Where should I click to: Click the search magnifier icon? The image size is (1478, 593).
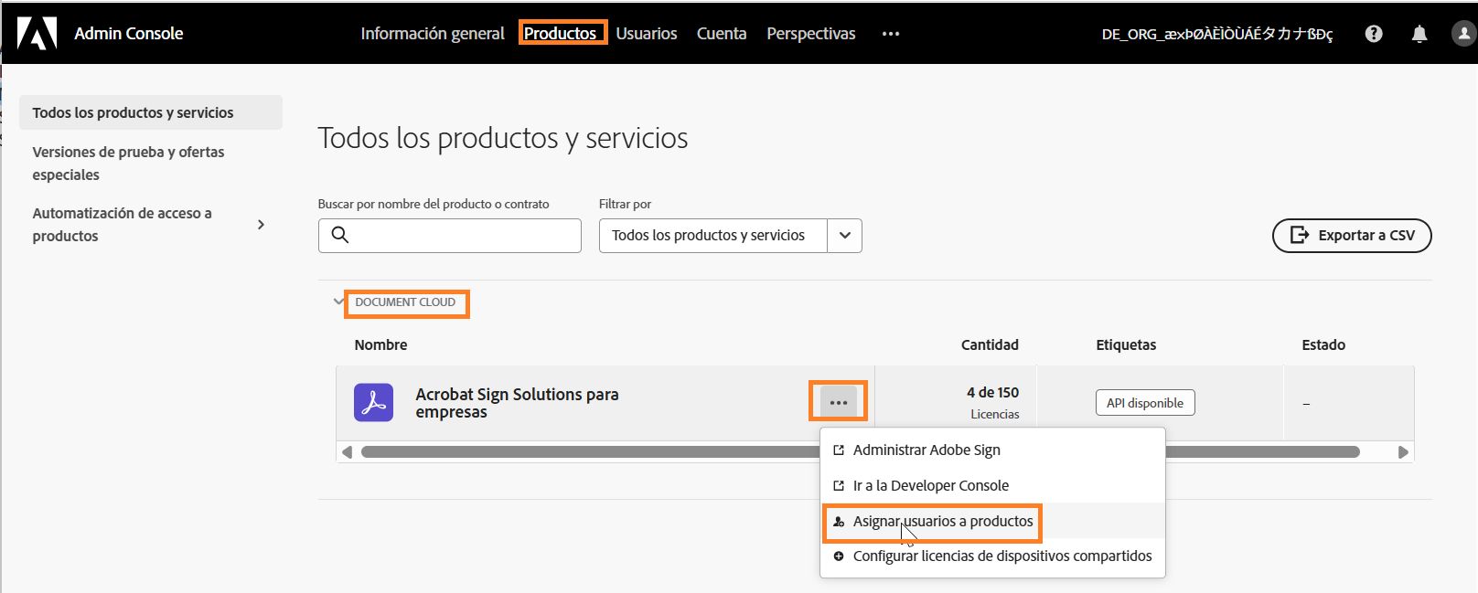click(340, 235)
